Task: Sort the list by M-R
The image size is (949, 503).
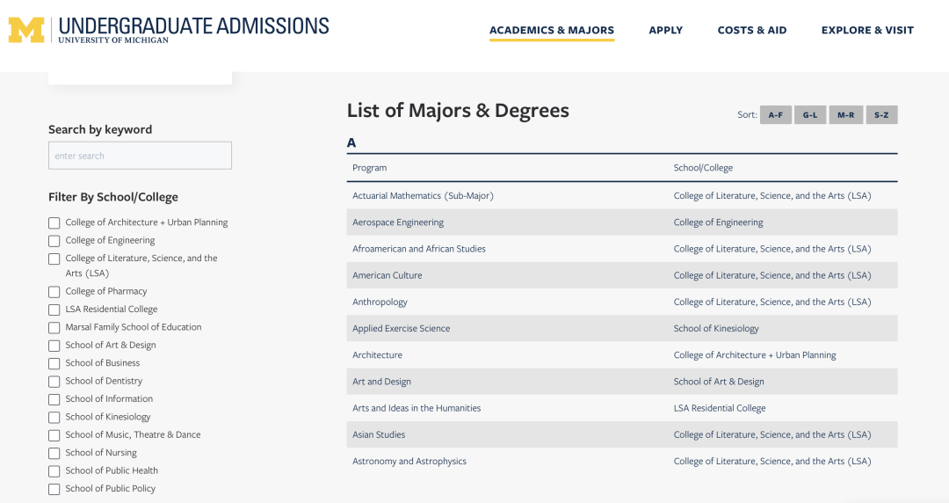Action: 845,114
